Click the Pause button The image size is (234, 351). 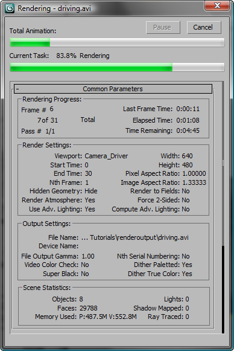tap(163, 27)
